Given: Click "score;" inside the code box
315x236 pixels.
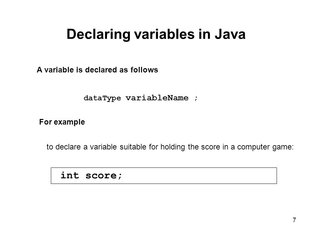Looking at the screenshot, I should pos(104,176).
